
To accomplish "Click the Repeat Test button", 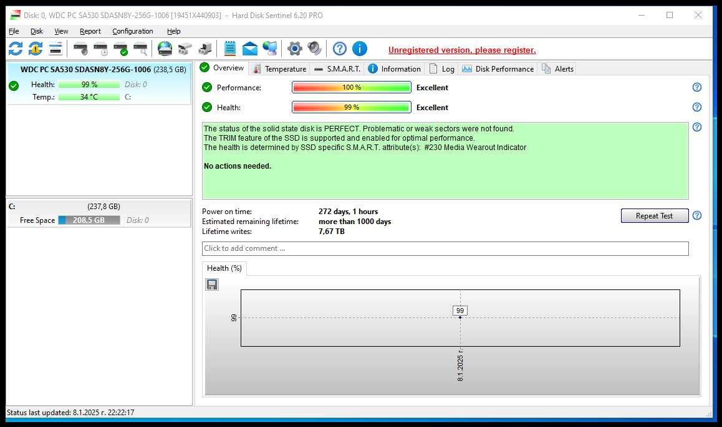I will click(654, 215).
